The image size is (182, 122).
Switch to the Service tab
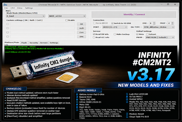point(44,43)
